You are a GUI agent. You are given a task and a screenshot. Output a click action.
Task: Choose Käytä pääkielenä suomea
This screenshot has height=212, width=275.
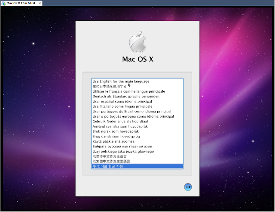pyautogui.click(x=137, y=141)
